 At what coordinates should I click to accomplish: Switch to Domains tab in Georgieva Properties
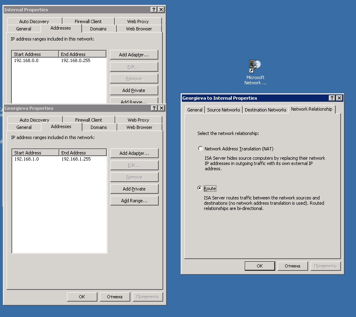[99, 127]
